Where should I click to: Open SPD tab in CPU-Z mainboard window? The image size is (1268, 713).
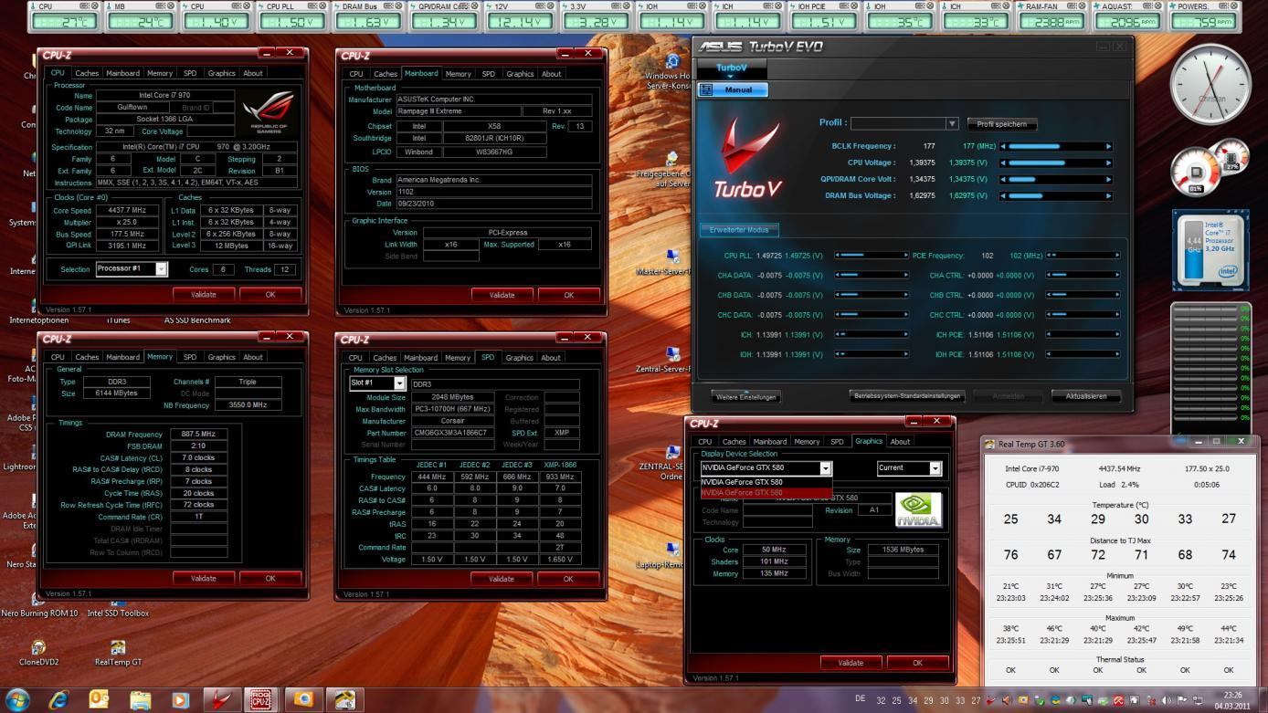click(488, 74)
